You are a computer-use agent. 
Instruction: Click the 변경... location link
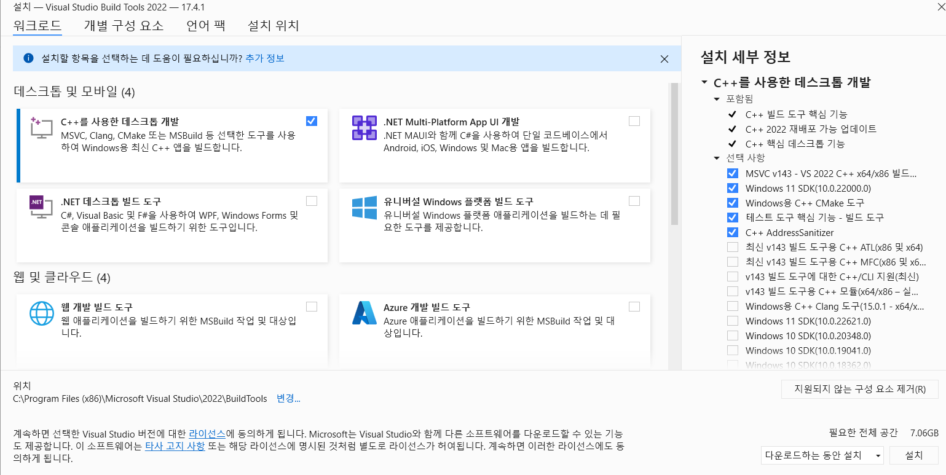coord(288,399)
